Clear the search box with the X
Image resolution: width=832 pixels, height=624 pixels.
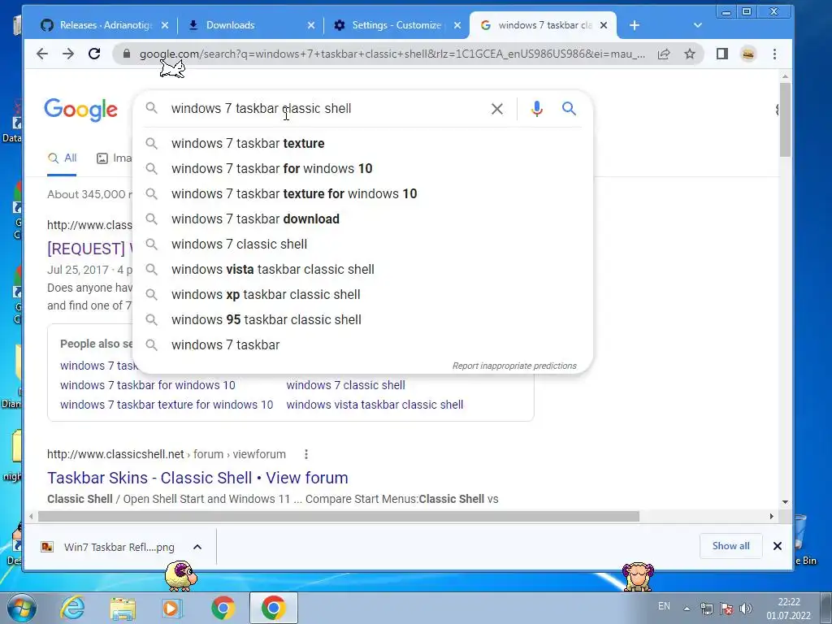tap(497, 109)
